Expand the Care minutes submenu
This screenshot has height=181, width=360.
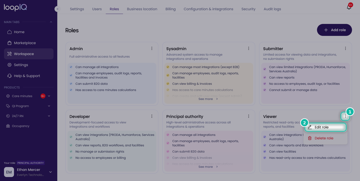pyautogui.click(x=49, y=96)
